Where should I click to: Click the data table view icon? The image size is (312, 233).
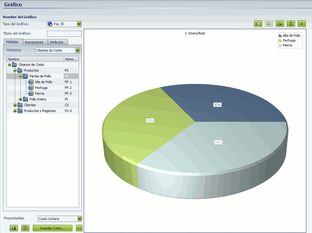(x=258, y=23)
